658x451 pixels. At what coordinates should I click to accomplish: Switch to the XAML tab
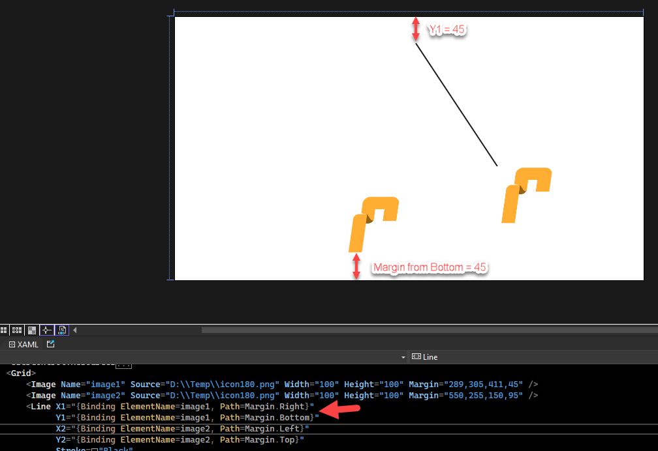coord(23,344)
